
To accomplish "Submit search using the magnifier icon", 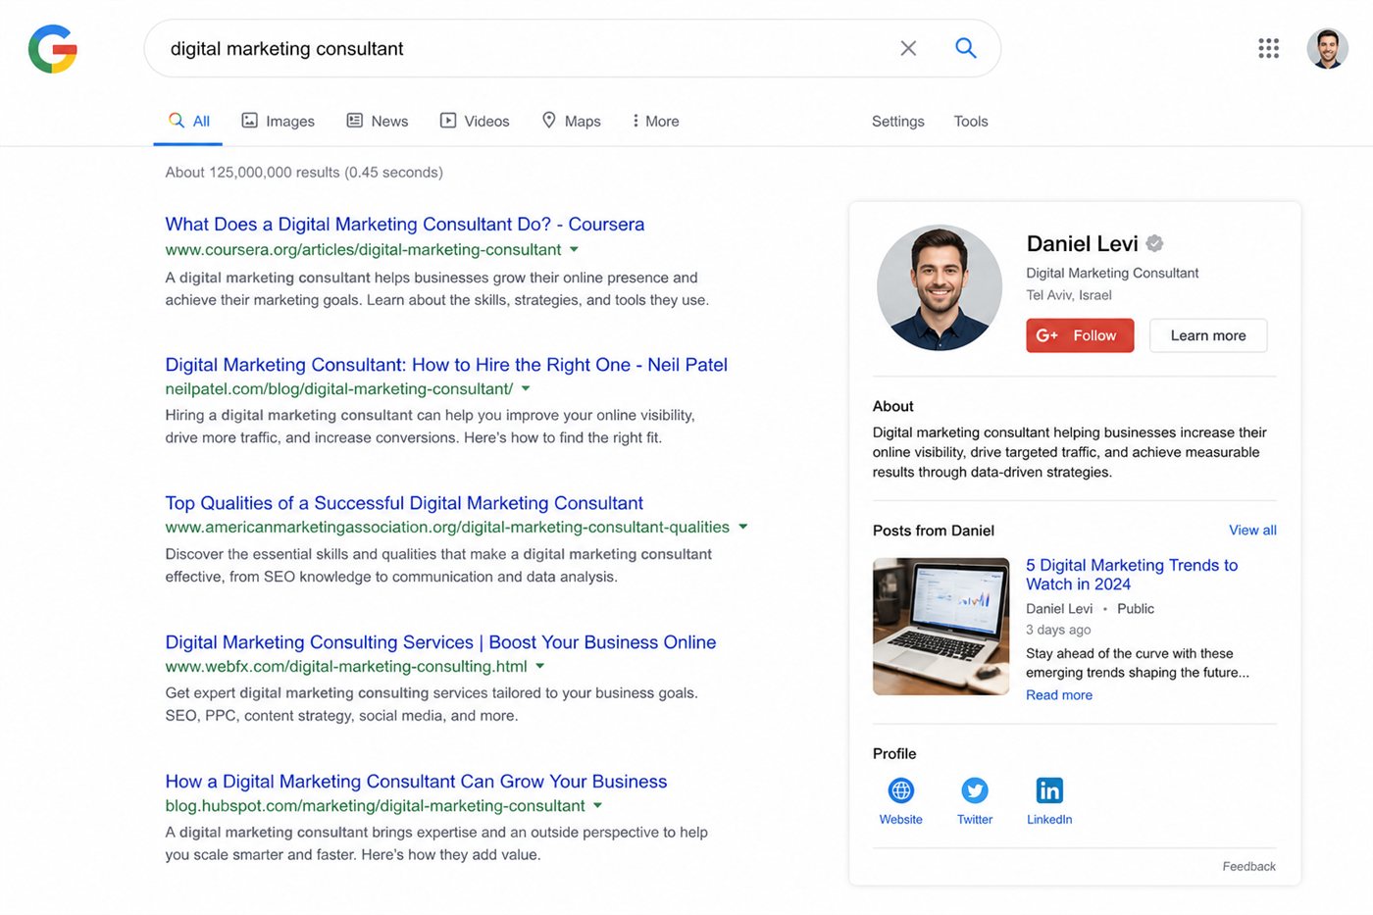I will click(966, 48).
